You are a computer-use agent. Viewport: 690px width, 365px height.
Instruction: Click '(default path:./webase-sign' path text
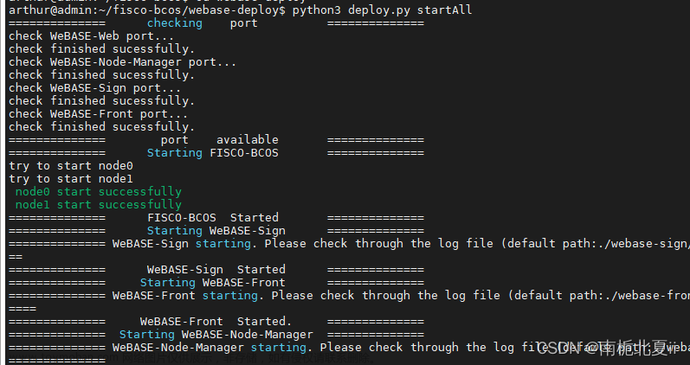click(595, 244)
